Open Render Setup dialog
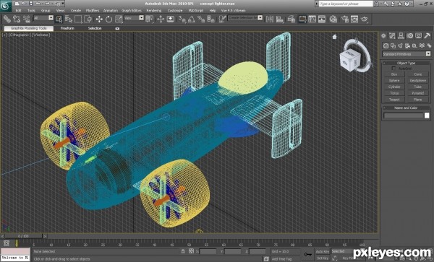Image resolution: width=434 pixels, height=262 pixels. 344,19
